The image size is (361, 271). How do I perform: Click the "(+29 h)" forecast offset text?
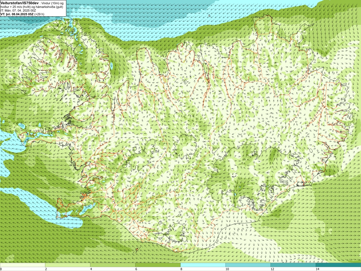(x=39, y=14)
